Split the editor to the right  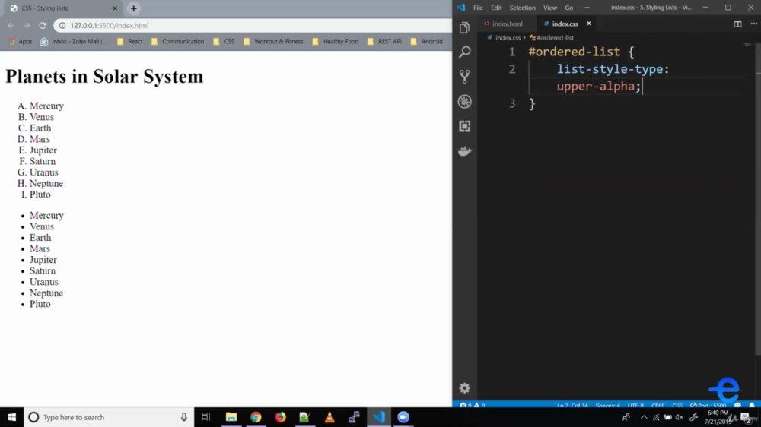click(737, 24)
